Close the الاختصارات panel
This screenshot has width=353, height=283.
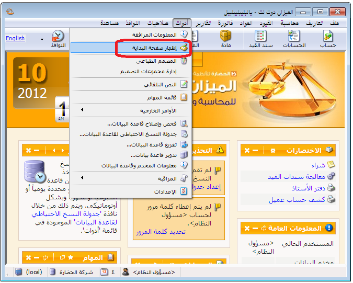point(247,151)
